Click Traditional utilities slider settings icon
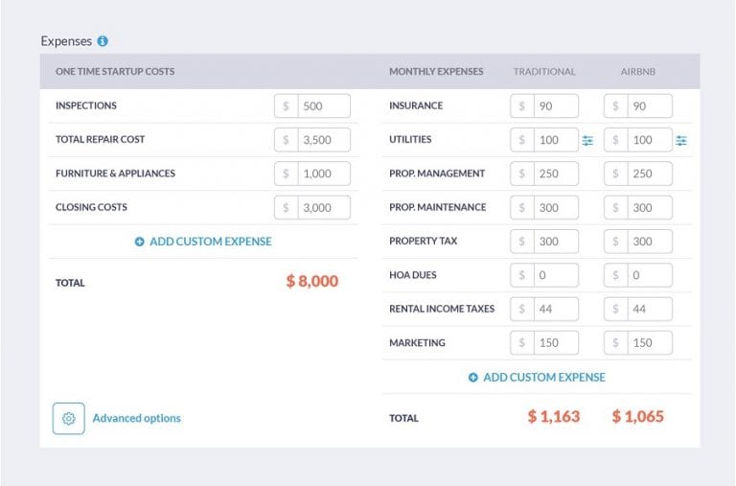Screen dimensions: 736x486 coord(587,140)
